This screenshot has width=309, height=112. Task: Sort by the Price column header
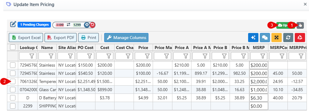point(143,48)
